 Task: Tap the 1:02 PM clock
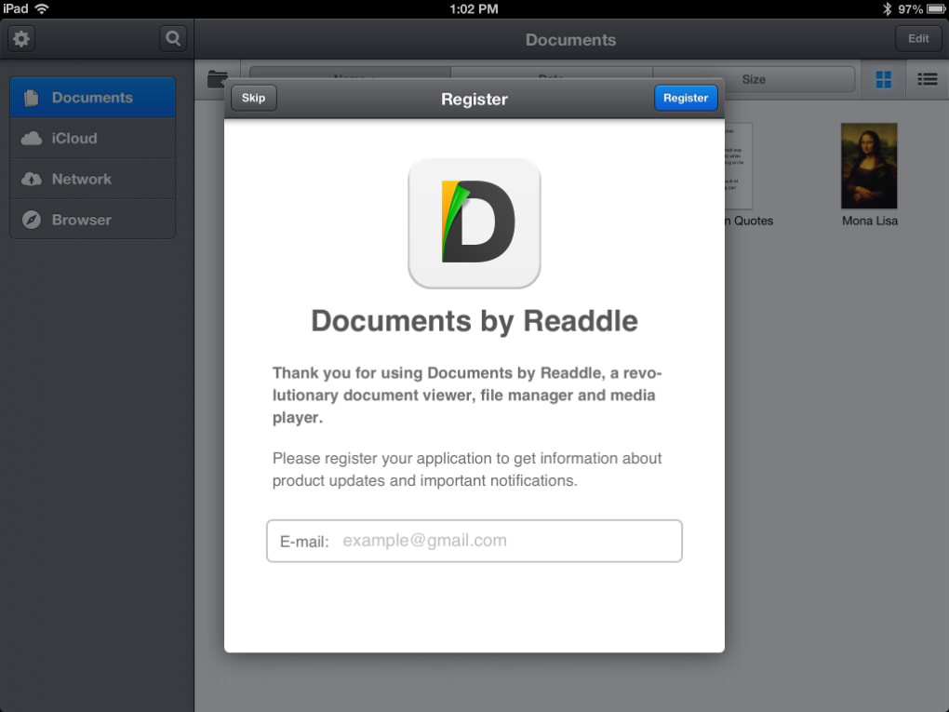(474, 9)
